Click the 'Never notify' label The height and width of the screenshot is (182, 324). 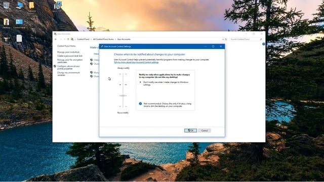click(x=123, y=113)
